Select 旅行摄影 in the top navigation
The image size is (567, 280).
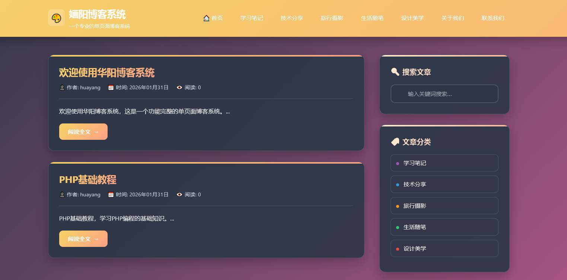(x=332, y=18)
